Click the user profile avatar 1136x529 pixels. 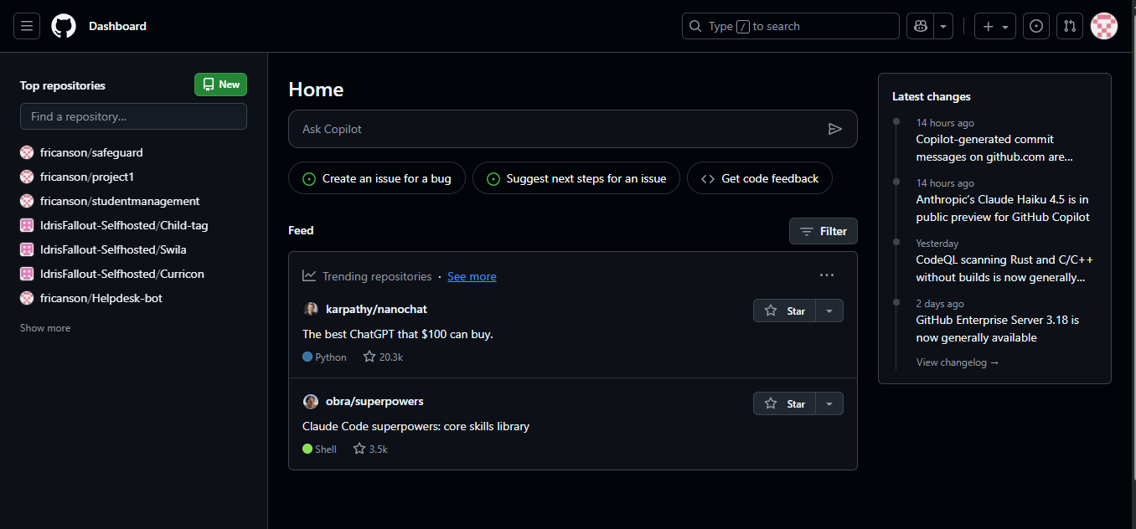pyautogui.click(x=1104, y=26)
